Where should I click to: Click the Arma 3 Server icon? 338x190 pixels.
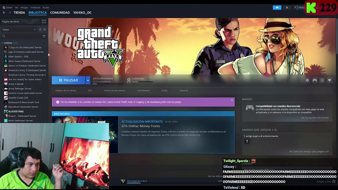tap(6, 84)
